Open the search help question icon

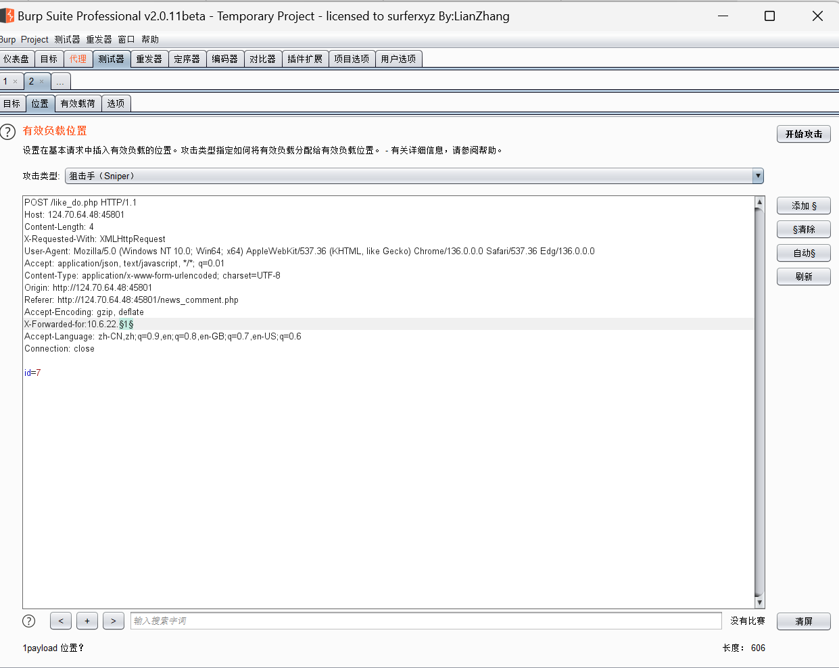point(29,621)
